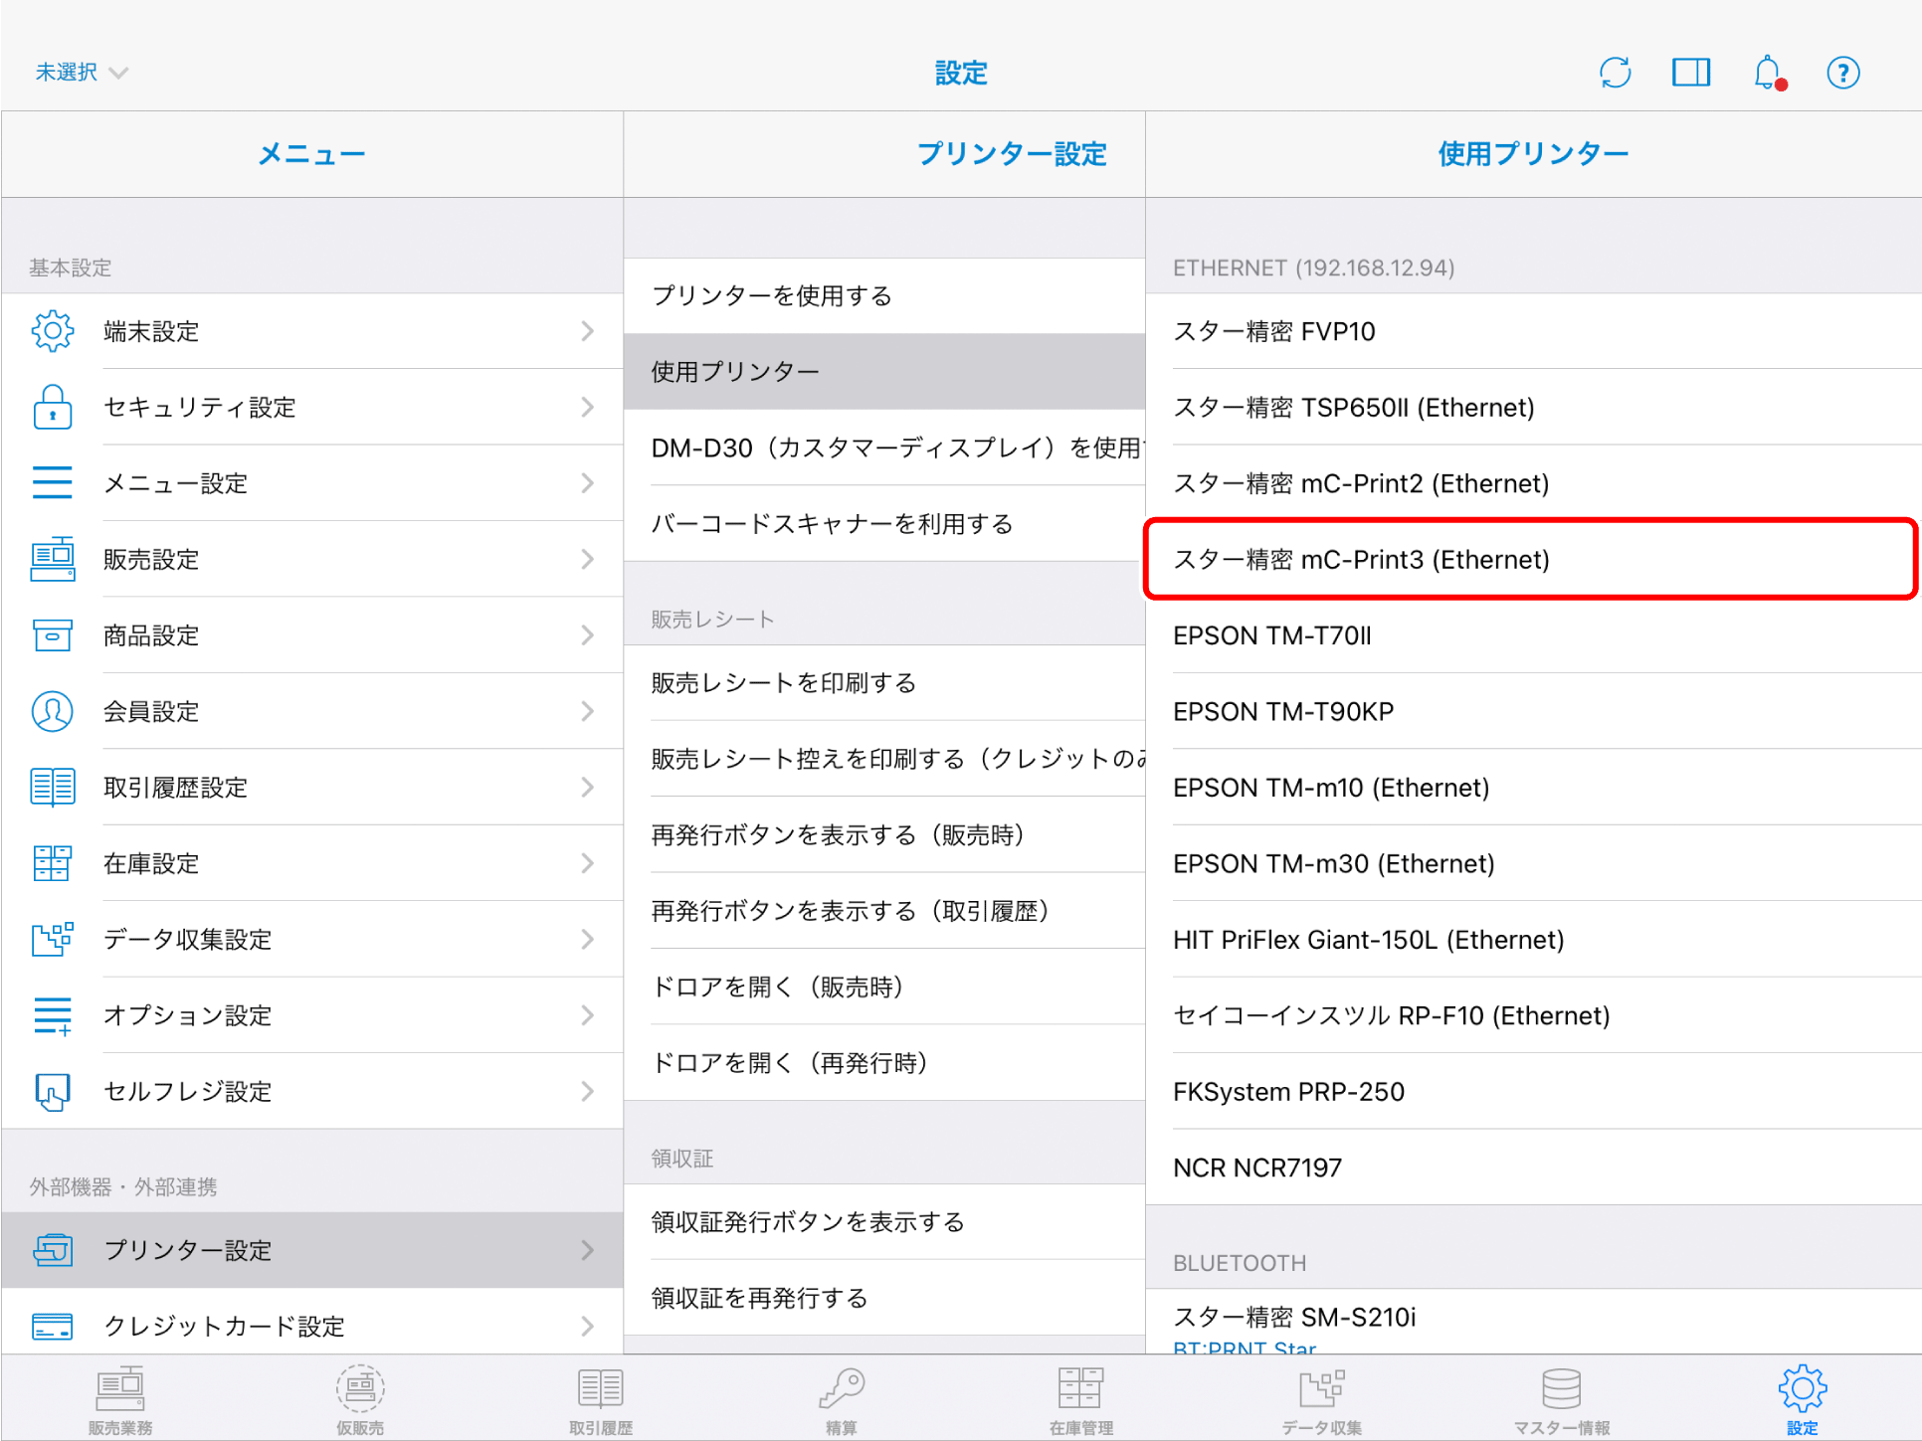
Task: Click the split-panel layout icon
Action: (1690, 73)
